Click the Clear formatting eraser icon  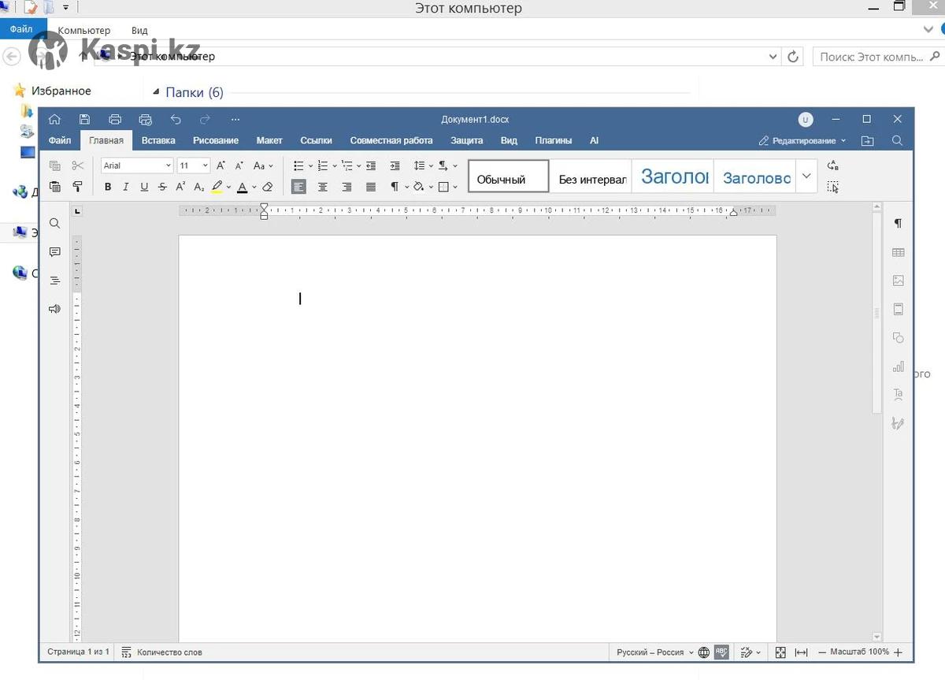[268, 187]
